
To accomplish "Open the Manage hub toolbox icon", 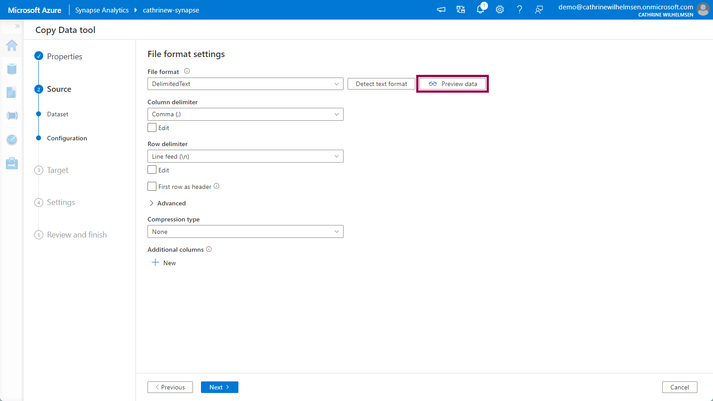I will [x=12, y=164].
